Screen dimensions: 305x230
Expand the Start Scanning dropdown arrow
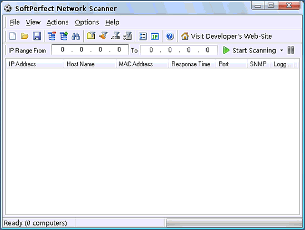pyautogui.click(x=282, y=50)
